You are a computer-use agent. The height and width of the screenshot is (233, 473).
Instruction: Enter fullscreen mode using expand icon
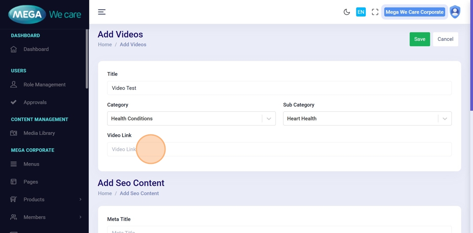pos(375,12)
